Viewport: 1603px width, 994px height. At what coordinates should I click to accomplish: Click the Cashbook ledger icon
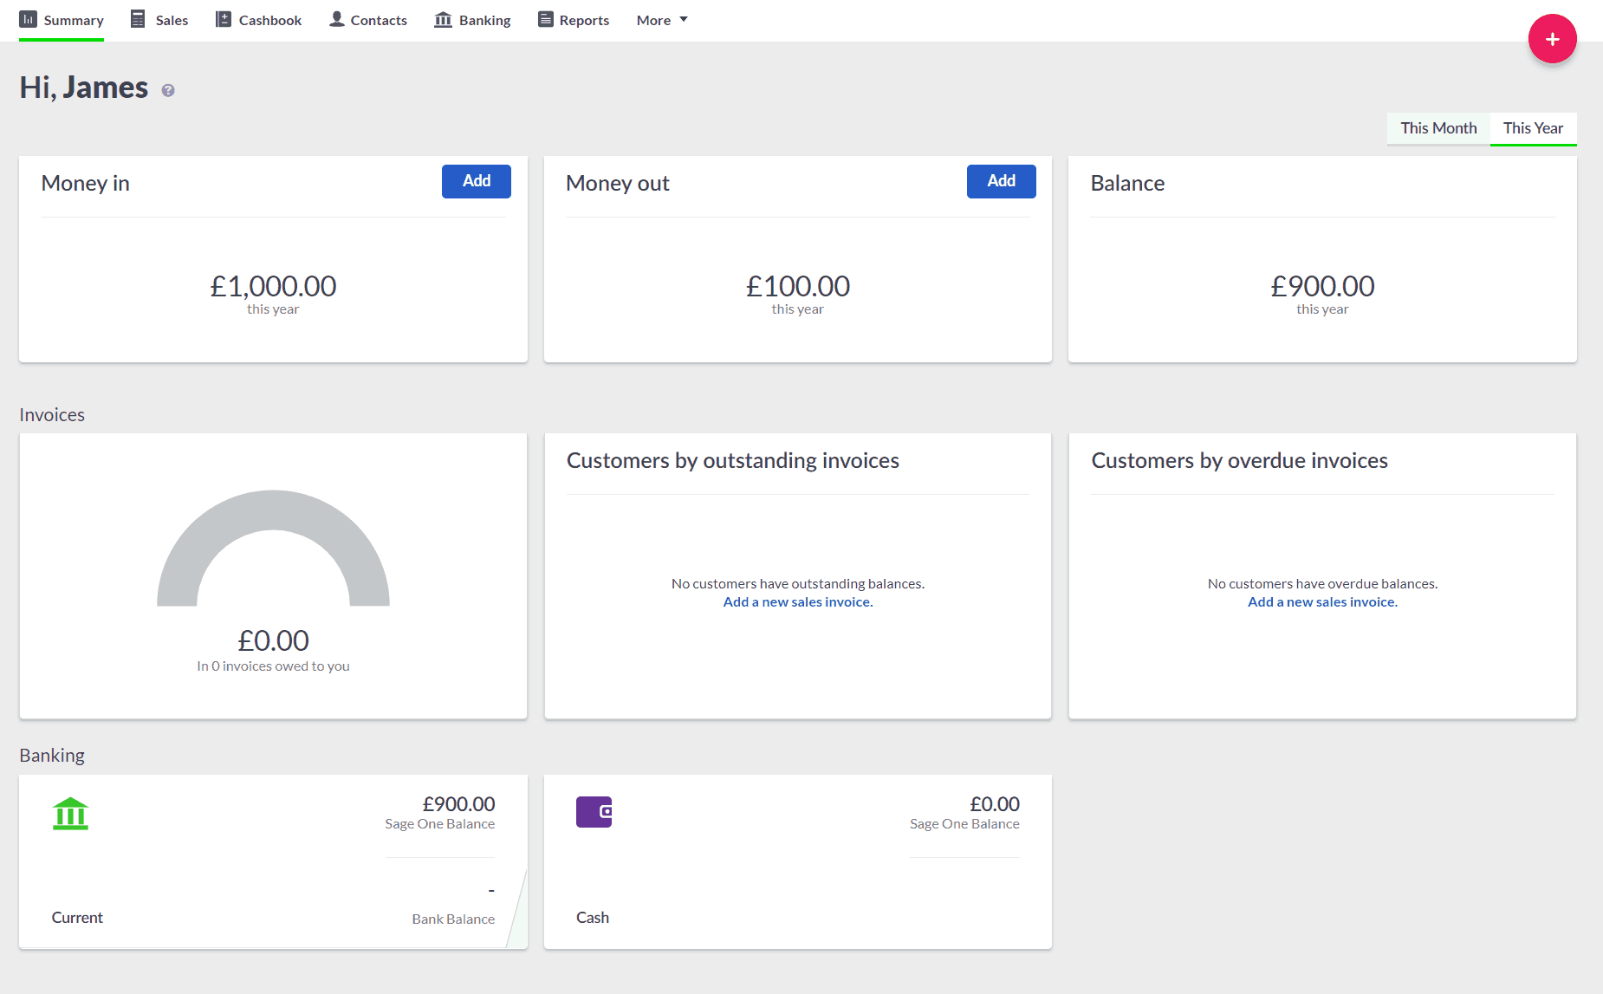point(223,19)
